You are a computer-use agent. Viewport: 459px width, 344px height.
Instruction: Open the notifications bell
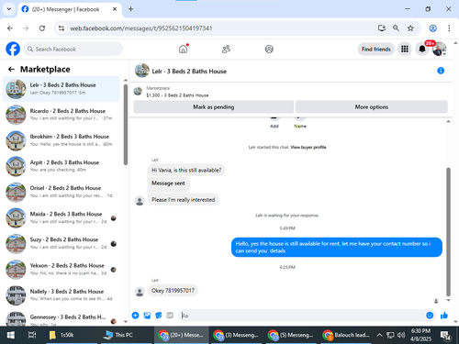tap(422, 49)
